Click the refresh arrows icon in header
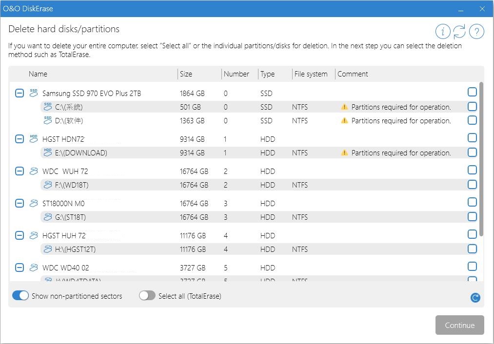494x344 pixels. (x=459, y=32)
